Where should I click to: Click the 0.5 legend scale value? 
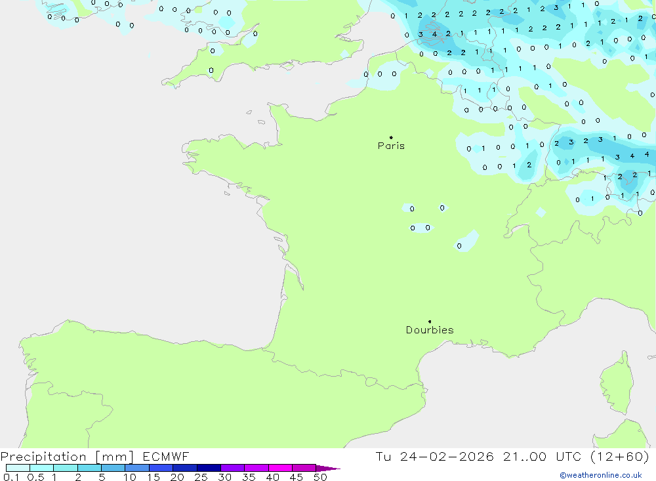tap(35, 477)
